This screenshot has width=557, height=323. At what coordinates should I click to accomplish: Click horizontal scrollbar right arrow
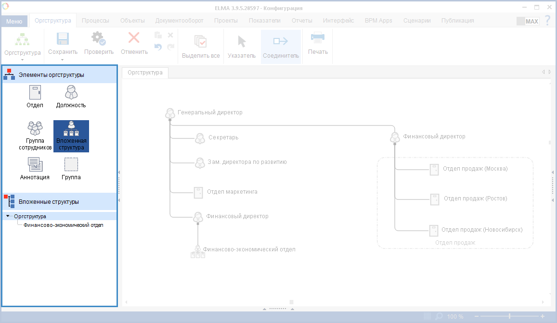(x=543, y=302)
